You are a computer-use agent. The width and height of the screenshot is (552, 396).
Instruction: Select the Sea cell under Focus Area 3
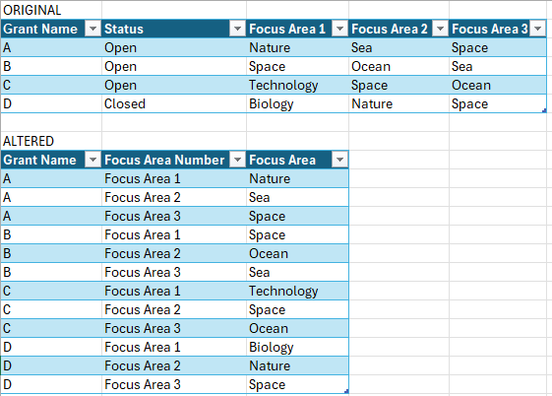(x=498, y=67)
